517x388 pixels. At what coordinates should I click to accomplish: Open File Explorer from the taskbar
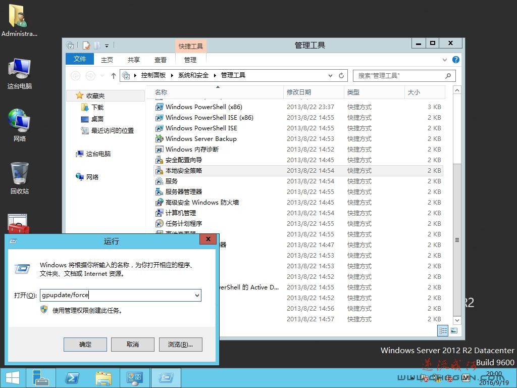(x=103, y=378)
